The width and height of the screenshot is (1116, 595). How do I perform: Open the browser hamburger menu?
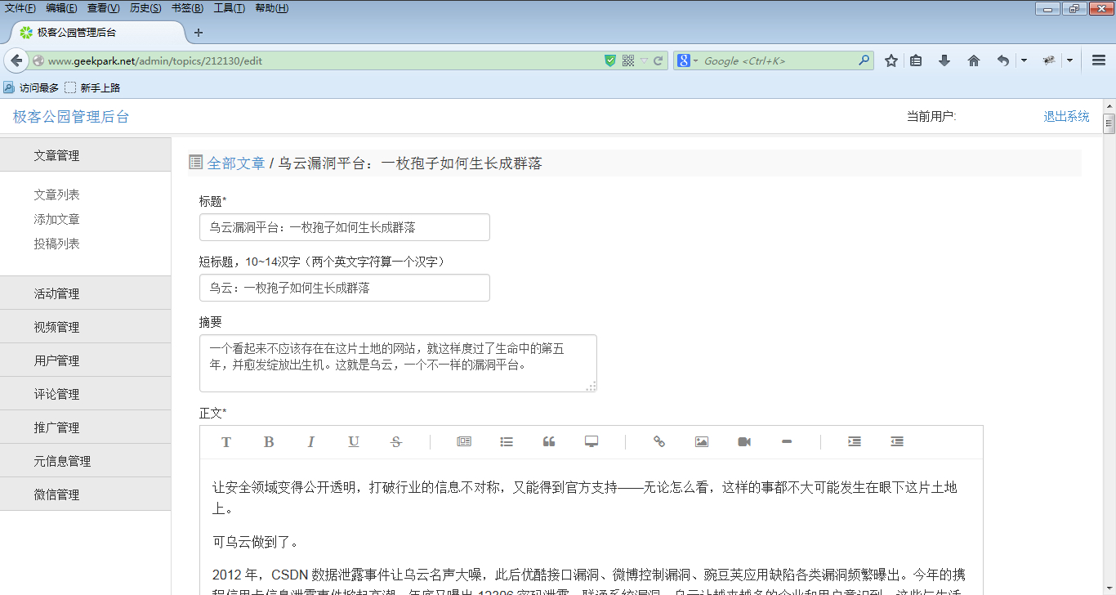tap(1099, 60)
